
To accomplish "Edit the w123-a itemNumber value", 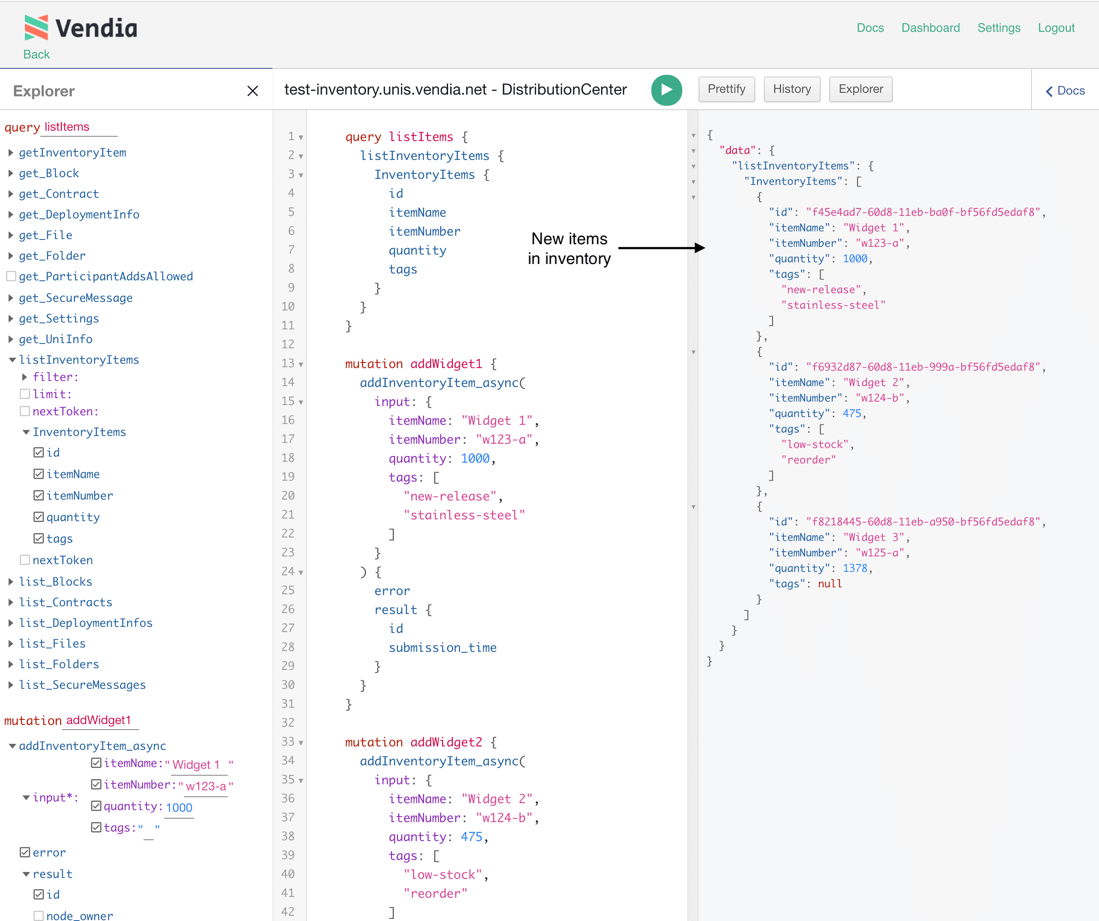I will [x=206, y=786].
